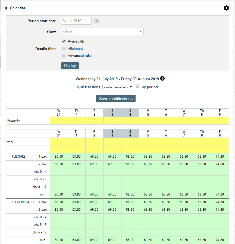This screenshot has width=235, height=244.
Task: Collapse the Q group with minus icon
Action: (8, 141)
